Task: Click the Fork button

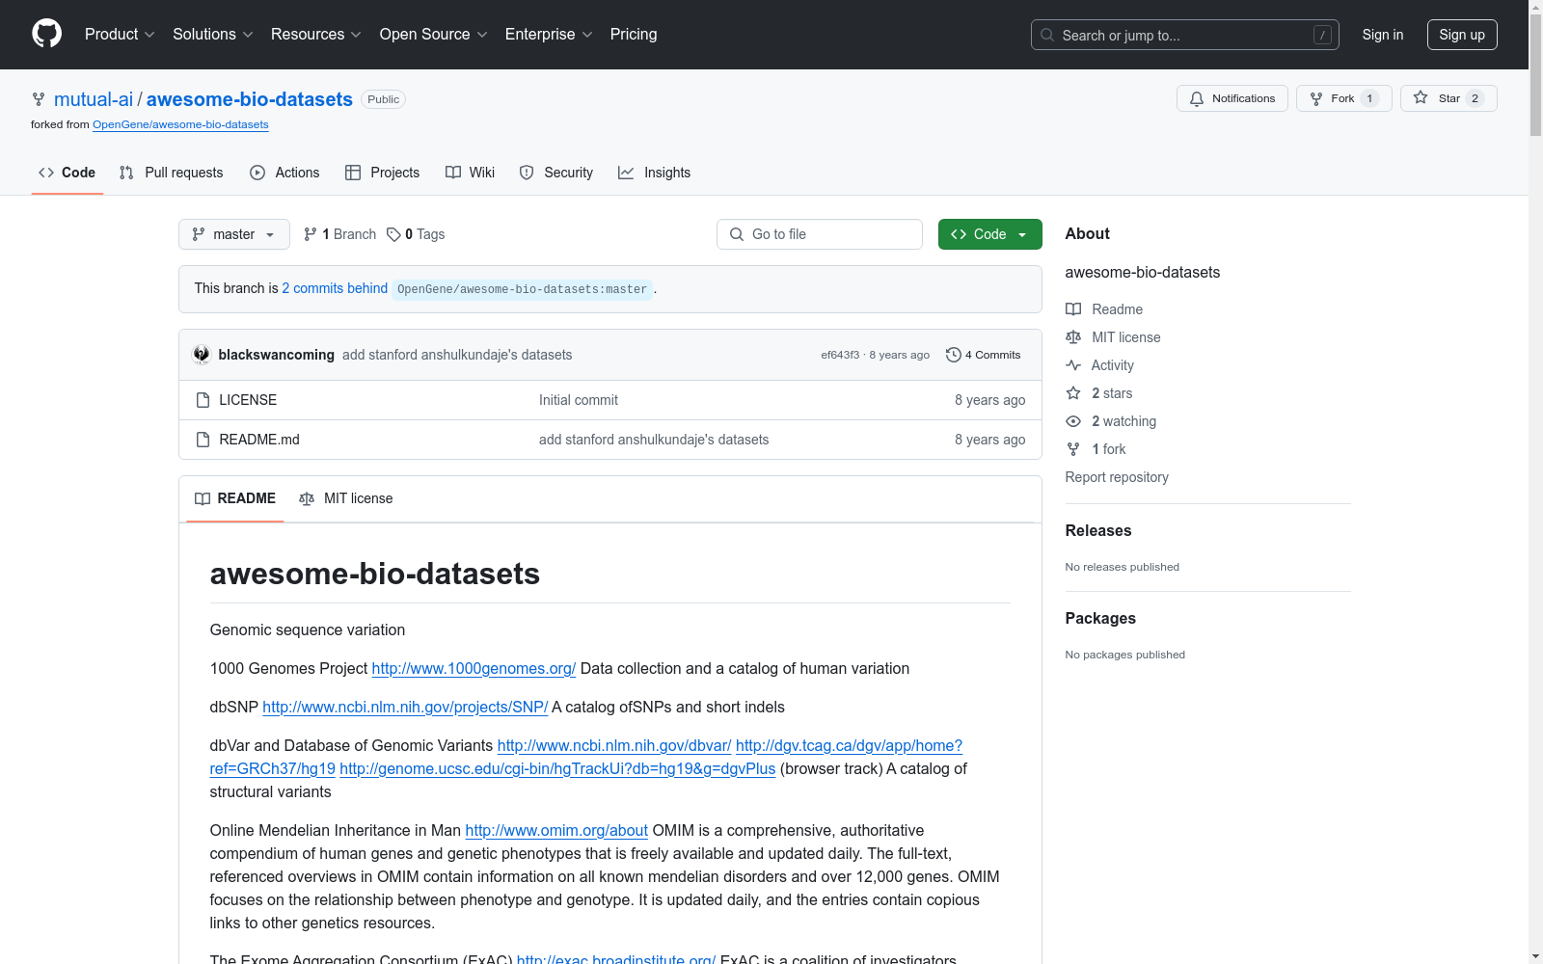Action: coord(1343,98)
